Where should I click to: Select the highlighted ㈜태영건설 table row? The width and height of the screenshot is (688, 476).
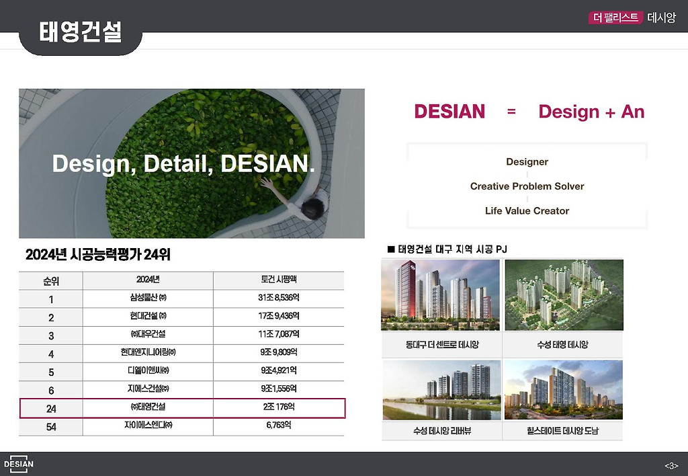pyautogui.click(x=183, y=408)
